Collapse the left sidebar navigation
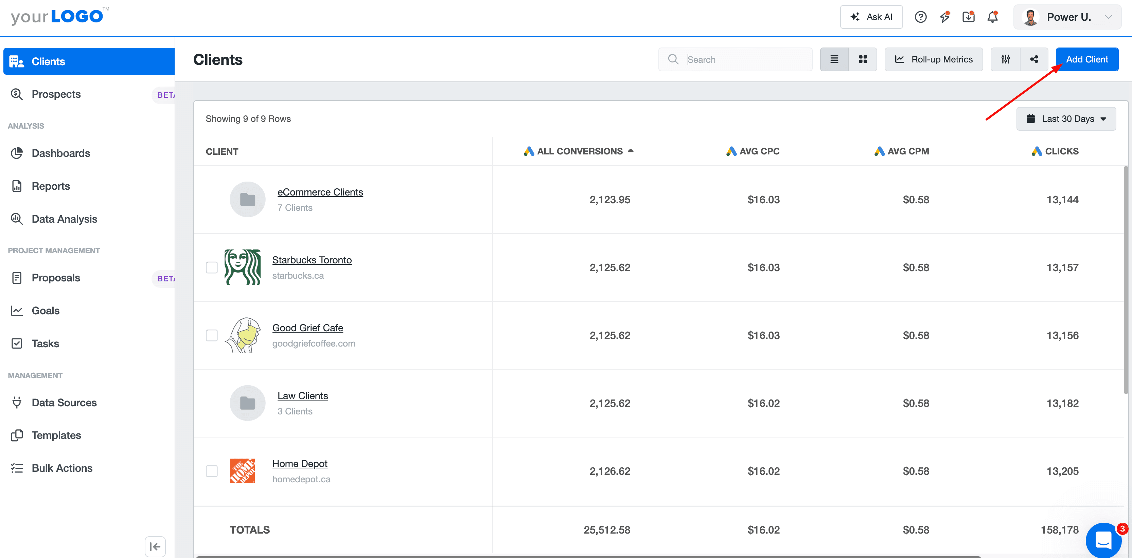1132x558 pixels. [x=155, y=546]
